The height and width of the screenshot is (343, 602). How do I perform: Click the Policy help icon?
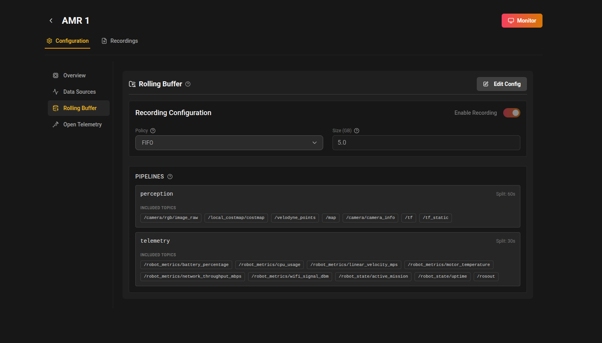153,131
